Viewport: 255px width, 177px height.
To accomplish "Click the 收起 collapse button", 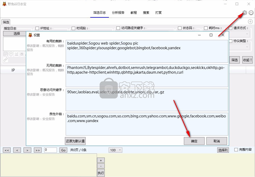I will click(247, 60).
